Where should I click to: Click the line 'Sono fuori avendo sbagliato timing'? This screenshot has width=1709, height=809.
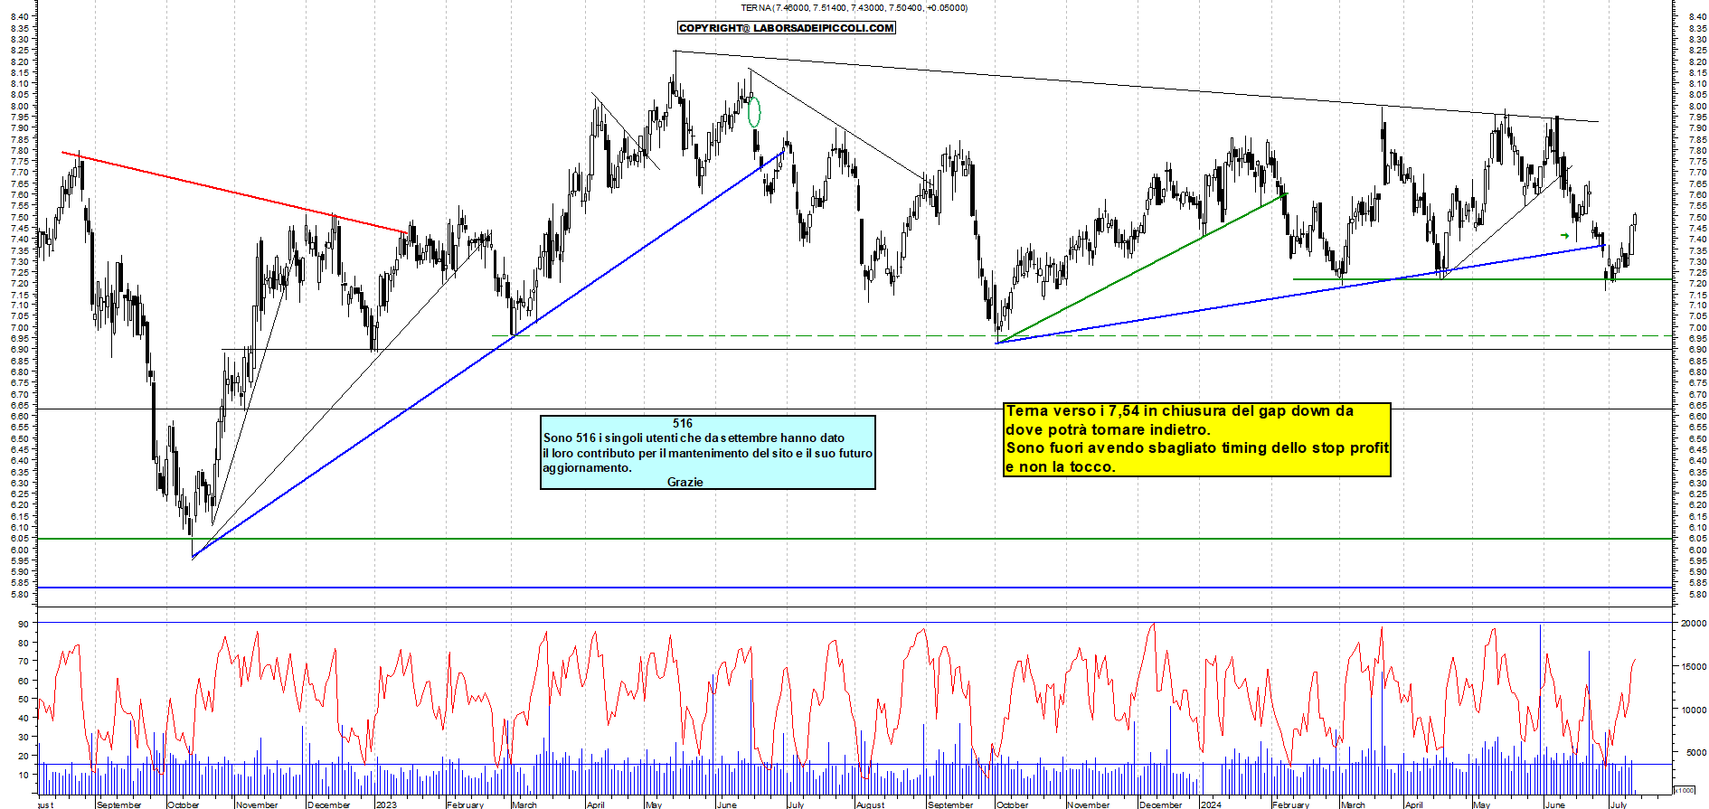[x=1197, y=448]
